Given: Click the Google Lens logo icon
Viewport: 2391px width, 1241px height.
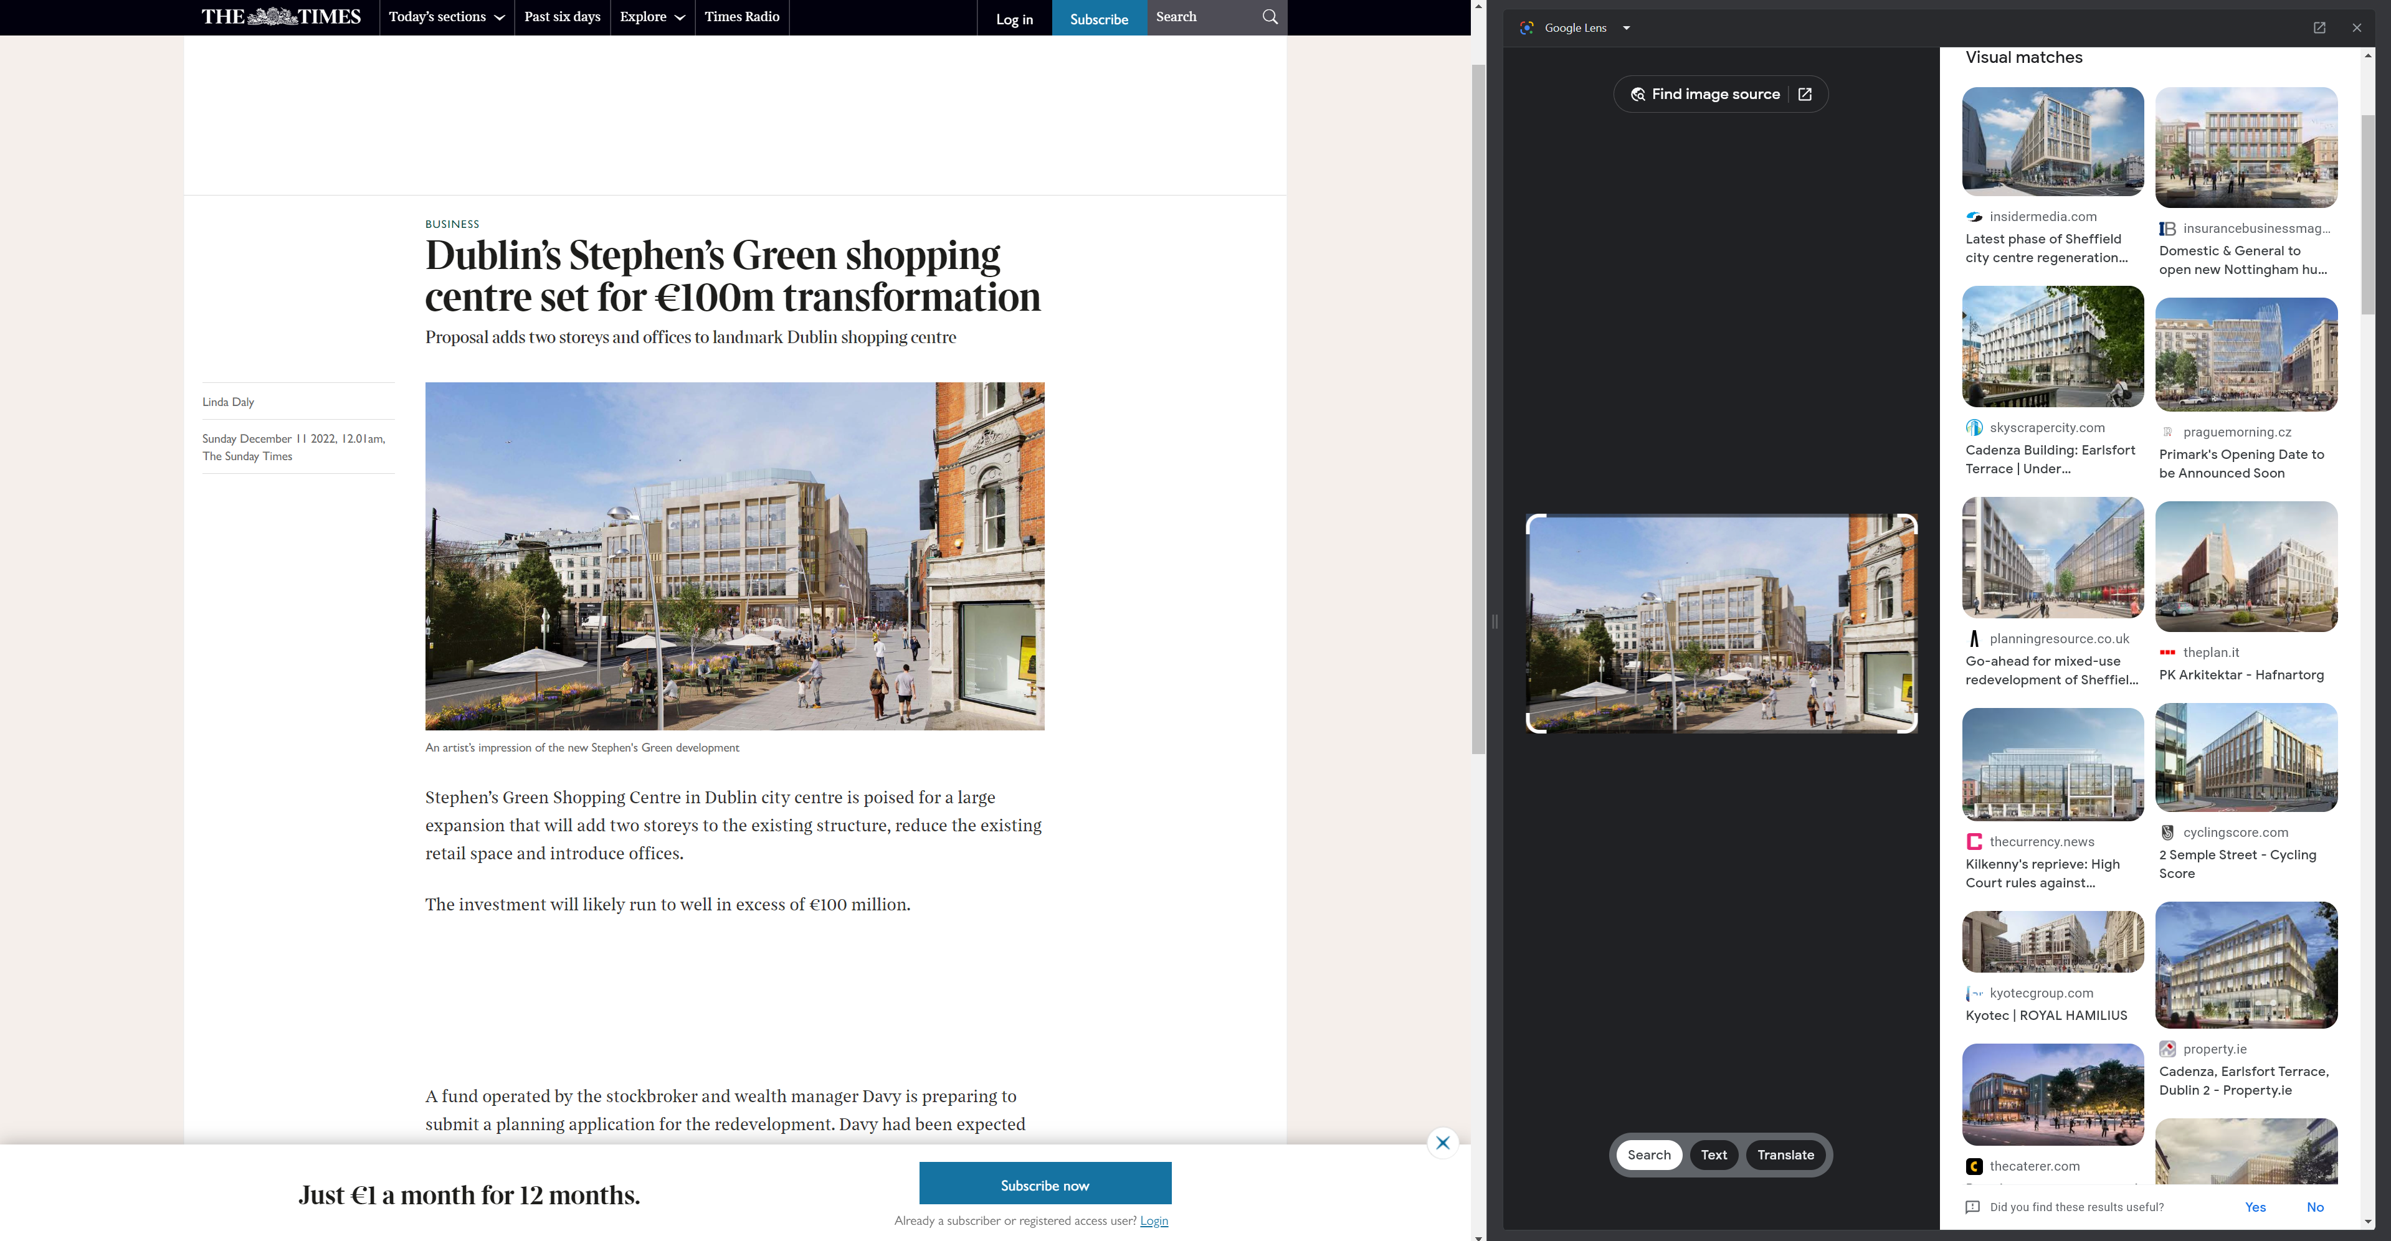Looking at the screenshot, I should [1526, 28].
